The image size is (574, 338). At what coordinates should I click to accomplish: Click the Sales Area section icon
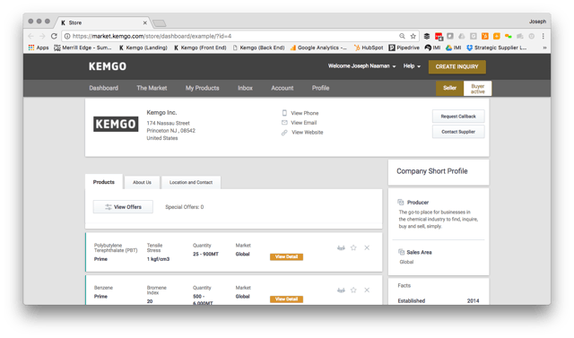401,252
